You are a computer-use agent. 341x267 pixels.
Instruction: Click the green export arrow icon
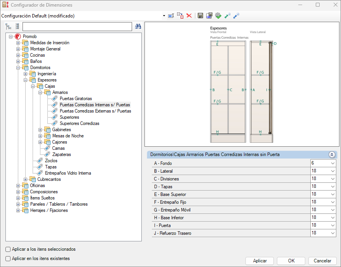point(227,16)
